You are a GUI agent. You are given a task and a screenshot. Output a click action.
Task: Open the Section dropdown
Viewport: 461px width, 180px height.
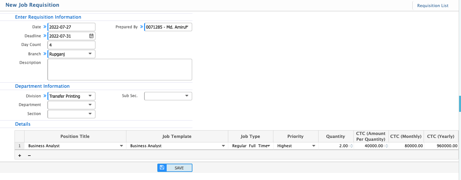click(x=90, y=114)
